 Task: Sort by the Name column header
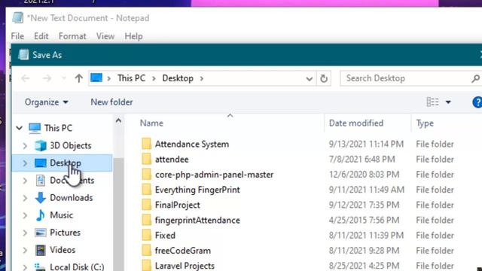click(x=151, y=123)
